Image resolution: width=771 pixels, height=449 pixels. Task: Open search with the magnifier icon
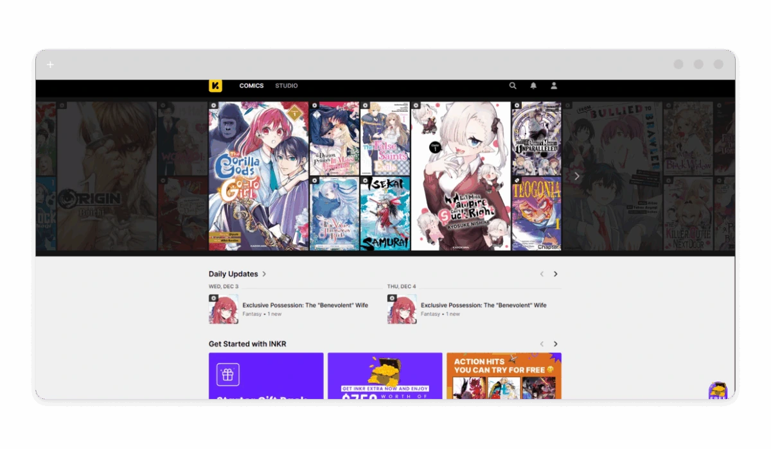click(x=513, y=86)
